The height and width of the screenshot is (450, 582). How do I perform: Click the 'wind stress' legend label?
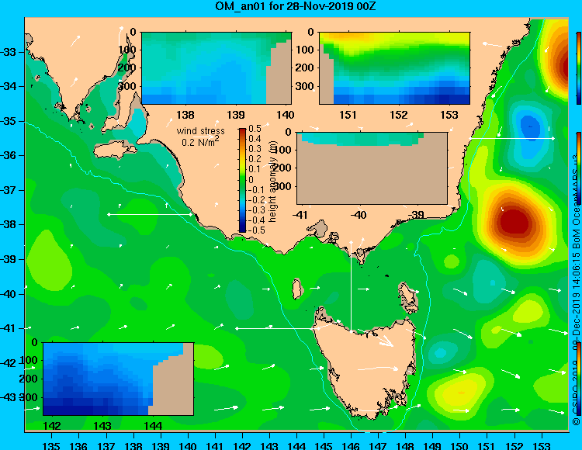tap(200, 131)
